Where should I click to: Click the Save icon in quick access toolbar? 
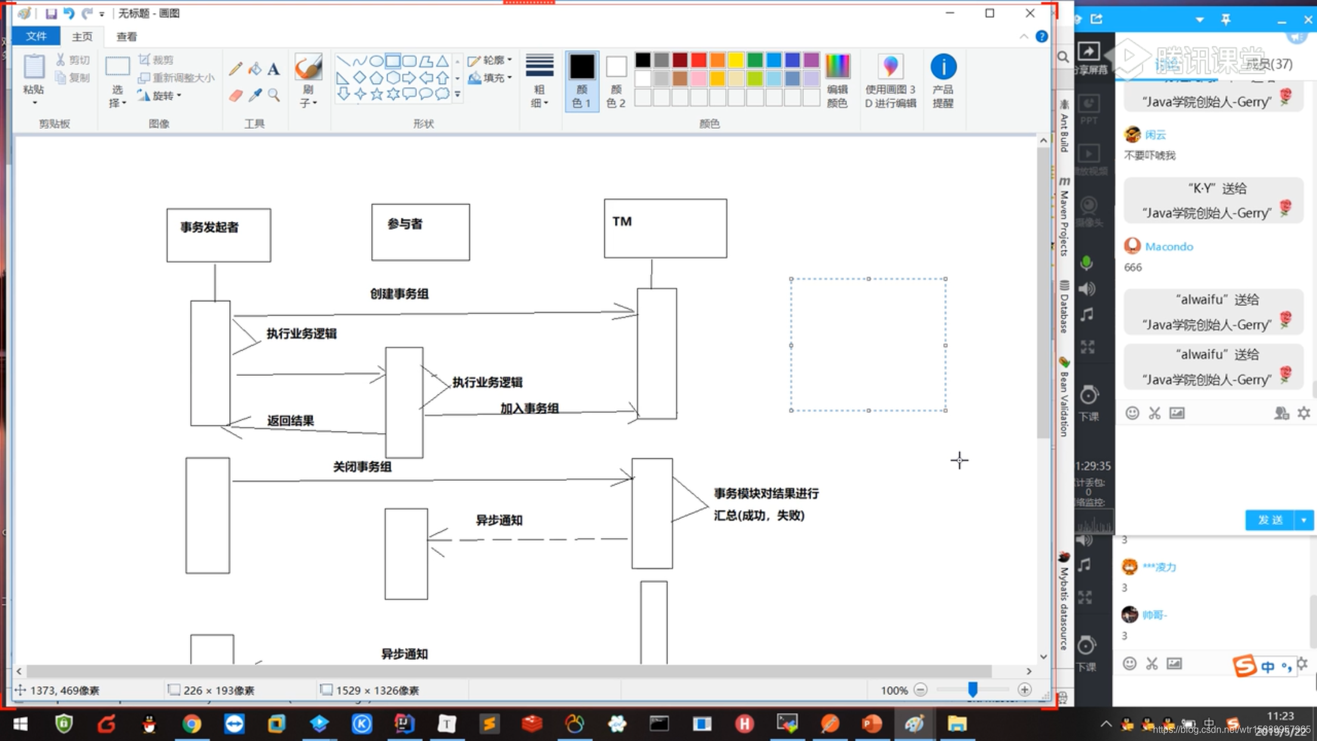[51, 13]
